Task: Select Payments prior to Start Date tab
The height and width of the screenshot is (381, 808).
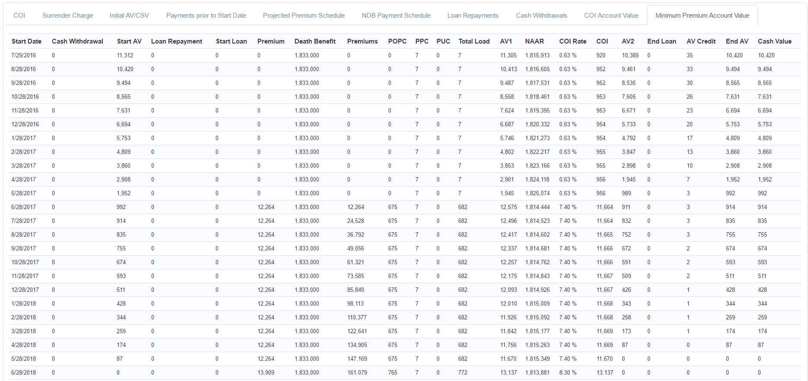Action: point(206,16)
